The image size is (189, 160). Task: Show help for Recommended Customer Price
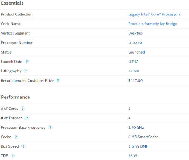58,80
